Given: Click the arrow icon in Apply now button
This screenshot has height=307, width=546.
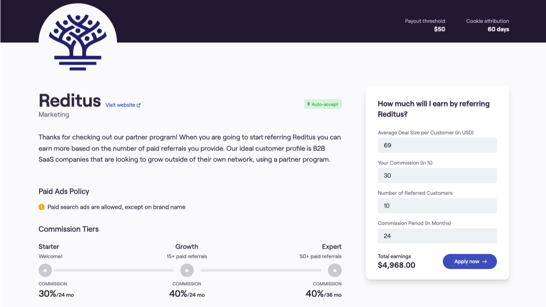Looking at the screenshot, I should (x=484, y=261).
